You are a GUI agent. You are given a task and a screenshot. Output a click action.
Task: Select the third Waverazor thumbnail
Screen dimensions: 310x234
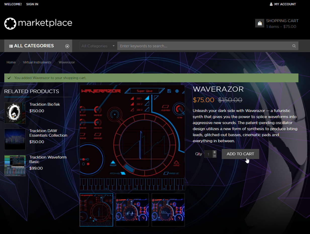click(x=168, y=210)
